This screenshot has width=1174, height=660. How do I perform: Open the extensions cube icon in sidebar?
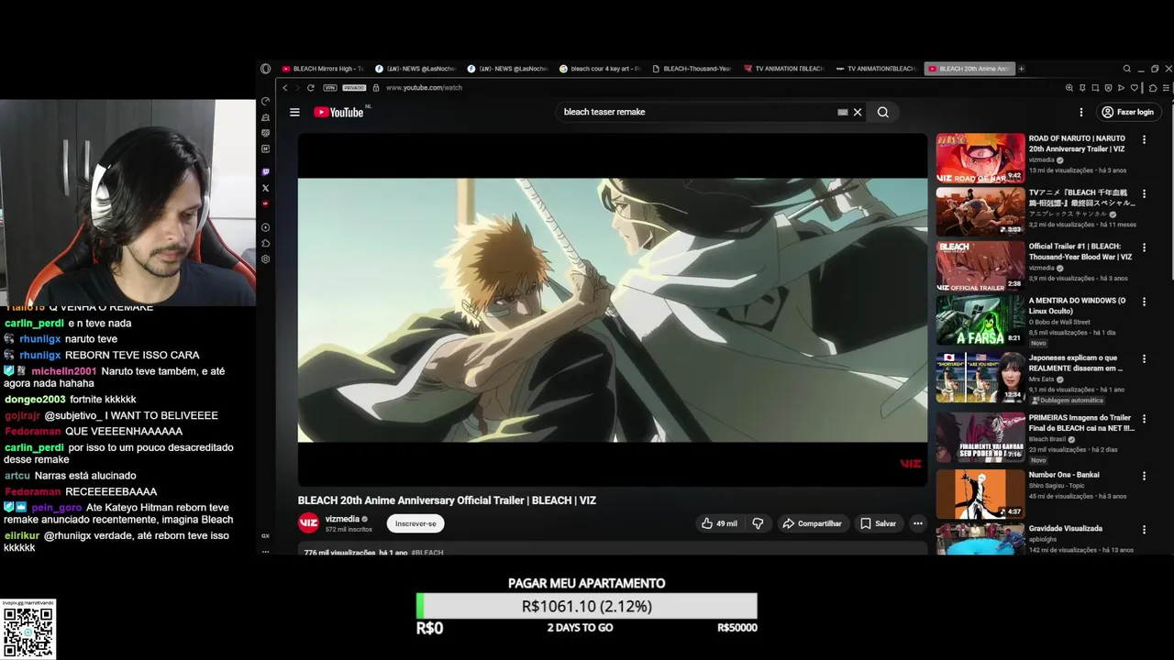coord(266,243)
